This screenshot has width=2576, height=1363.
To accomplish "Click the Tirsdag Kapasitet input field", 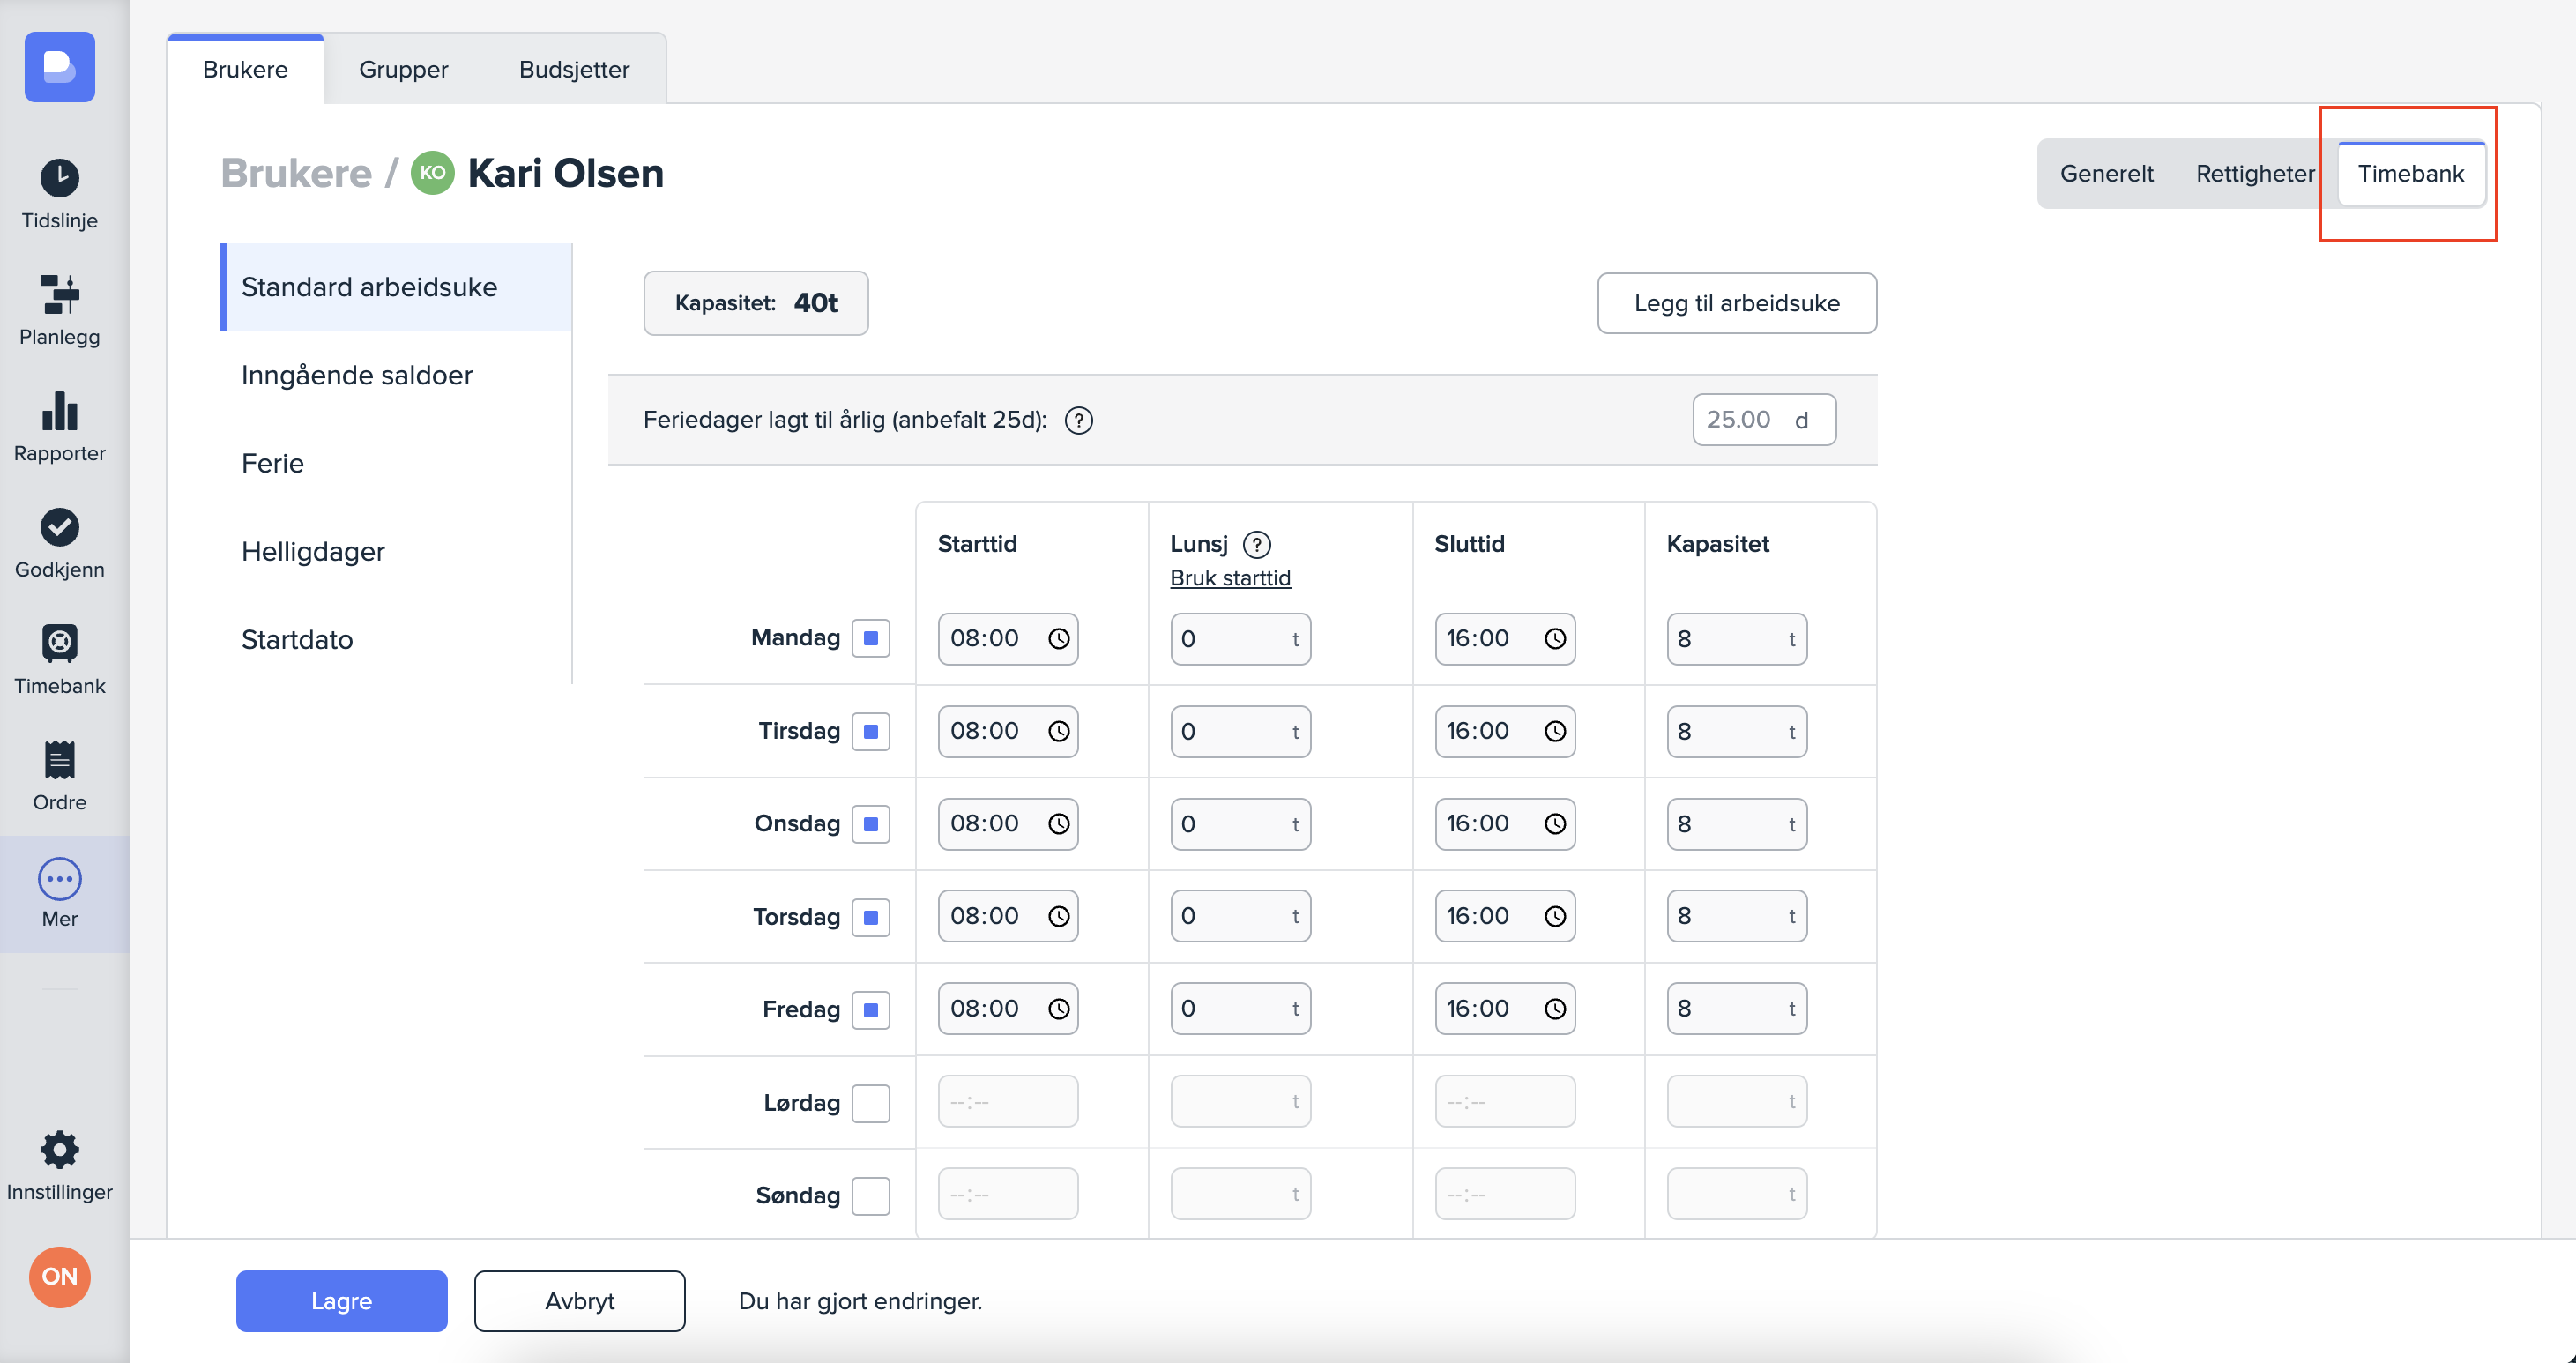I will pyautogui.click(x=1727, y=732).
